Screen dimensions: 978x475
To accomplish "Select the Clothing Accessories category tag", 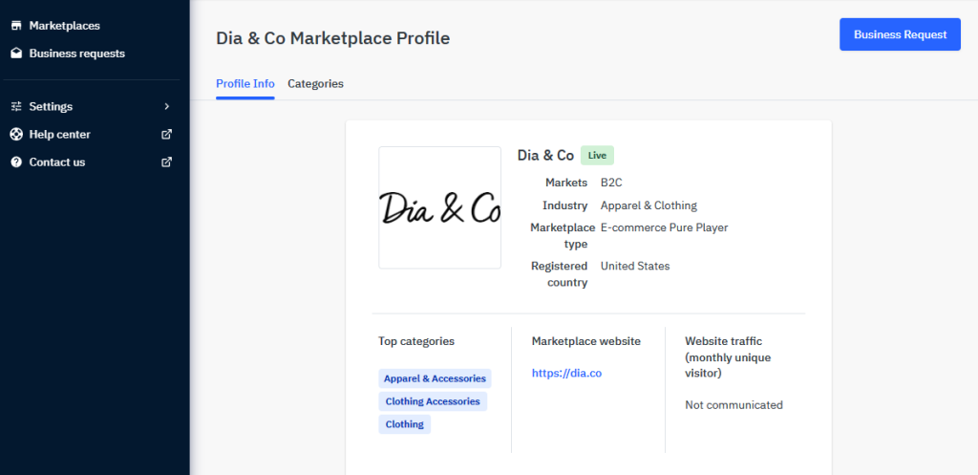I will point(433,401).
